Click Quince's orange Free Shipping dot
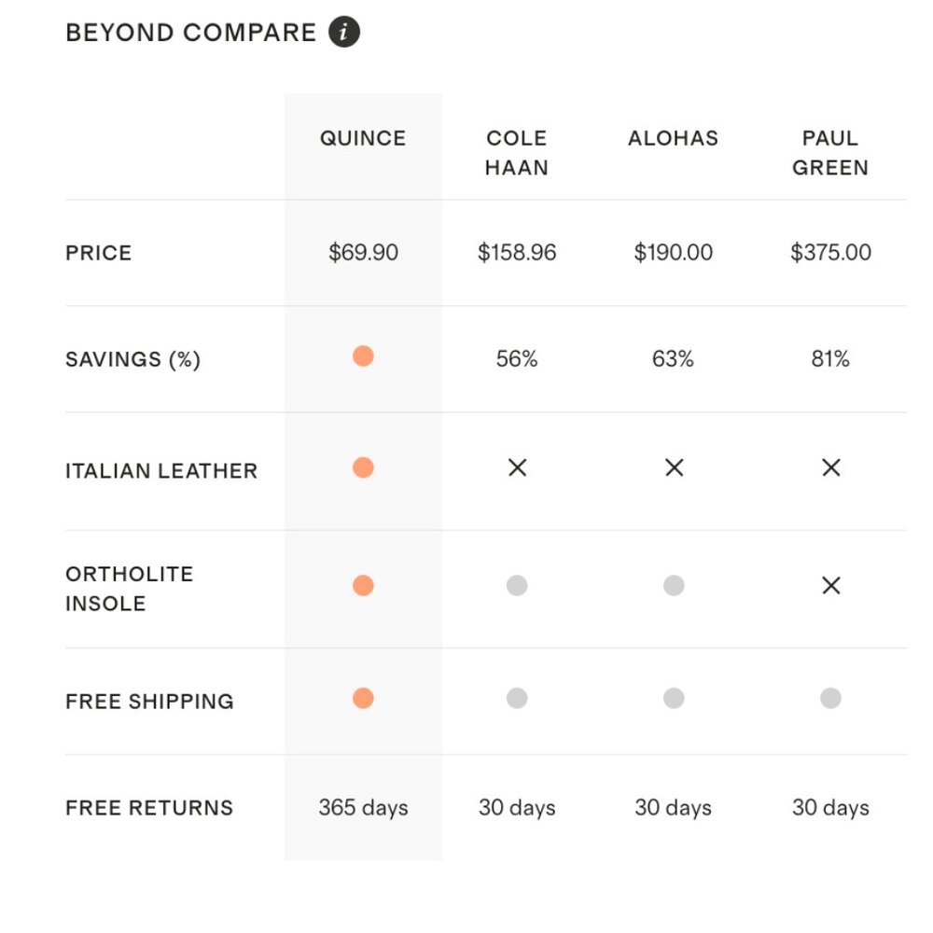Viewport: 933px width, 933px height. coord(363,698)
